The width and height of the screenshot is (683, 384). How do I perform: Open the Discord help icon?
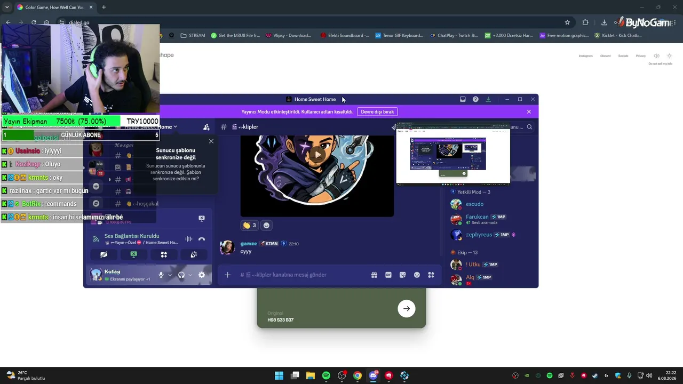[x=475, y=99]
